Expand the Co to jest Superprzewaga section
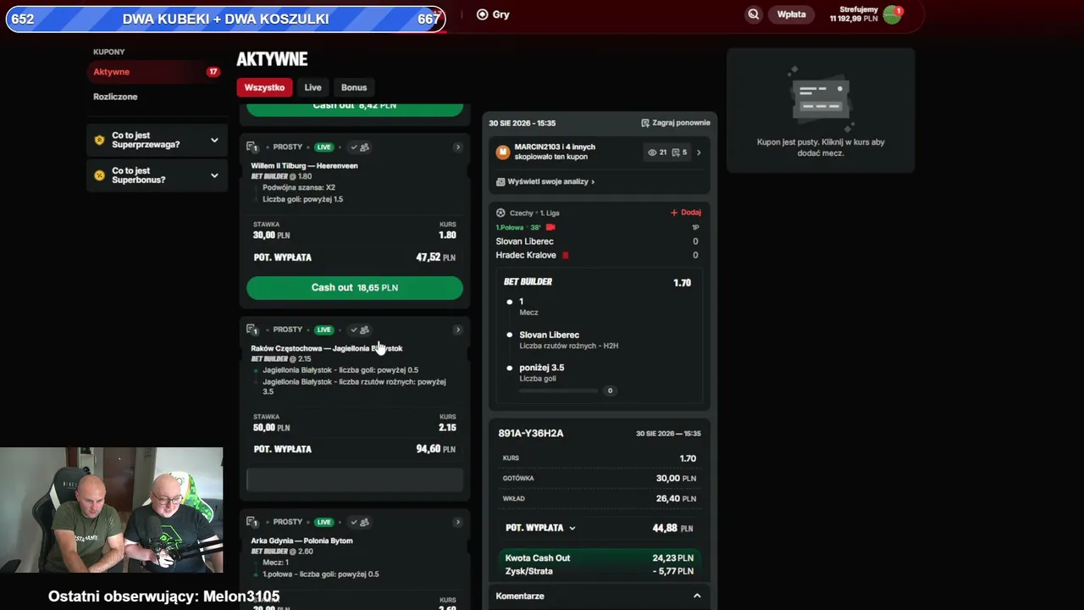 point(157,140)
